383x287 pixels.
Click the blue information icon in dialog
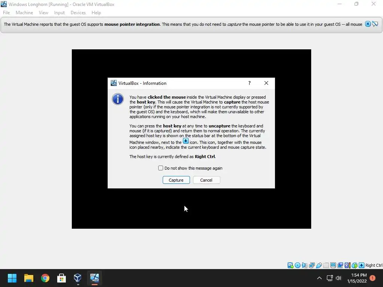(x=118, y=99)
